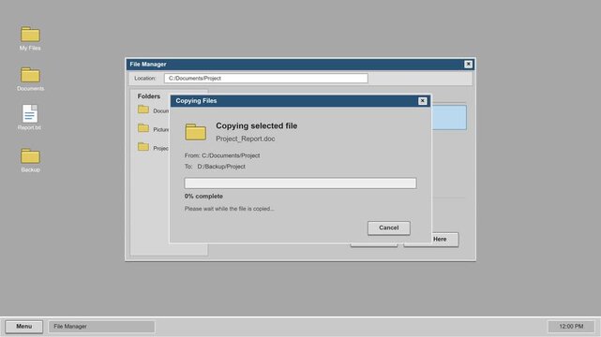
Task: Click the From: C:/Documents/Project text
Action: click(x=222, y=155)
